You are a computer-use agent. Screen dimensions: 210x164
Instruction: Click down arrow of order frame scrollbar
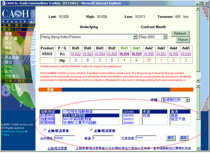pos(198,148)
